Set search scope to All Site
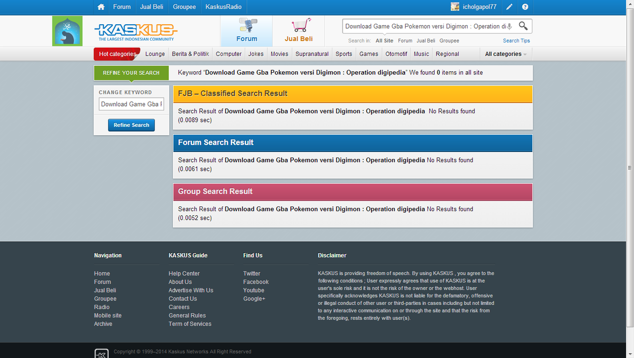This screenshot has height=358, width=634. click(384, 41)
